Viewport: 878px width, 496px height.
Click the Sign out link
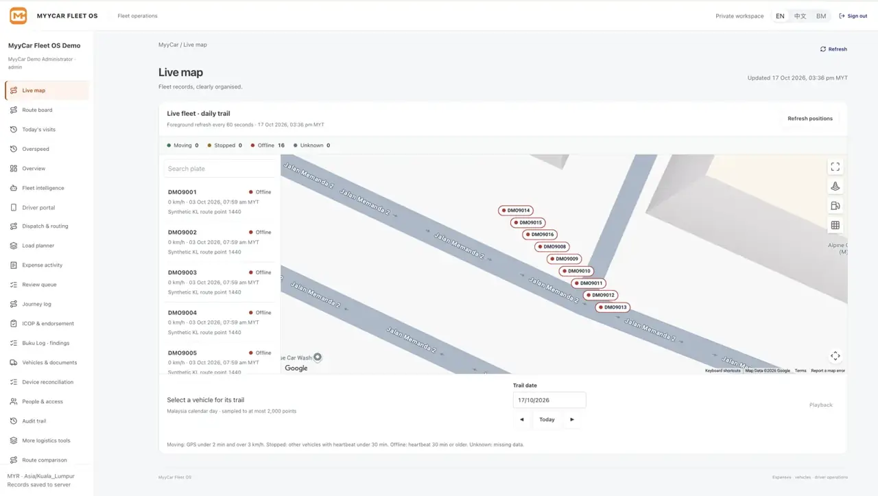(x=853, y=16)
